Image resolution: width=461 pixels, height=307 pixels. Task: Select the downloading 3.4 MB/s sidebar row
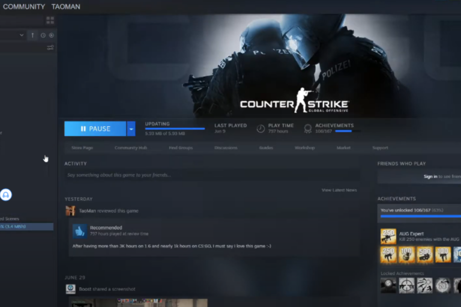26,226
